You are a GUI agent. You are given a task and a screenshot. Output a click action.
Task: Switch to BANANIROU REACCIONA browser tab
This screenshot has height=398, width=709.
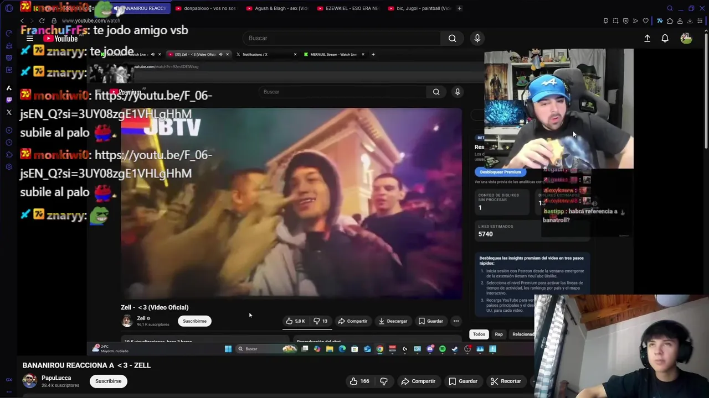[140, 8]
